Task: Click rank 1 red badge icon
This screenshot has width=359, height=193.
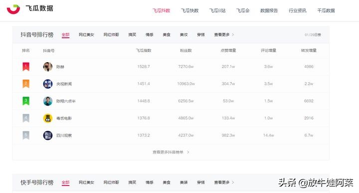Action: coord(26,67)
